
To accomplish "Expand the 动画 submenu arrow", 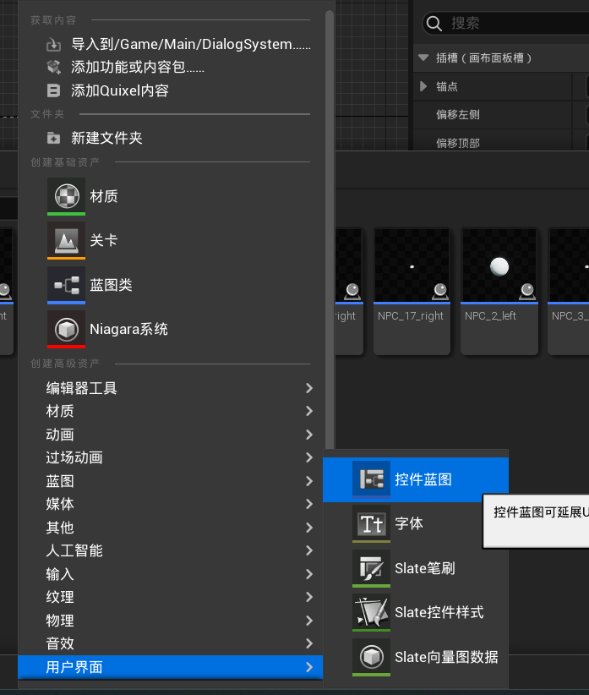I will click(x=309, y=435).
